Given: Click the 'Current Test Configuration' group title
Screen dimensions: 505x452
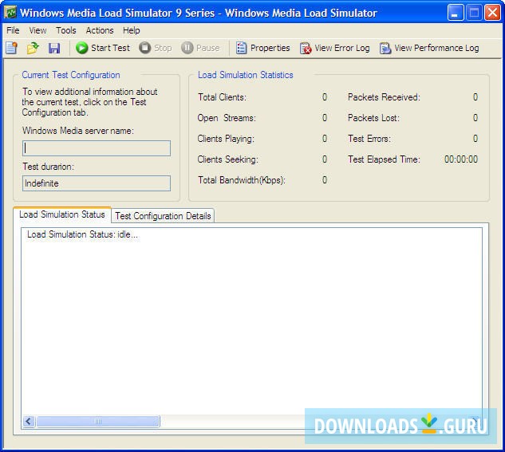Looking at the screenshot, I should 71,75.
